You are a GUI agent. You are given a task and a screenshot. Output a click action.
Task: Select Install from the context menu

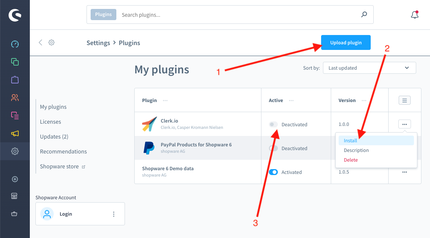[351, 141]
